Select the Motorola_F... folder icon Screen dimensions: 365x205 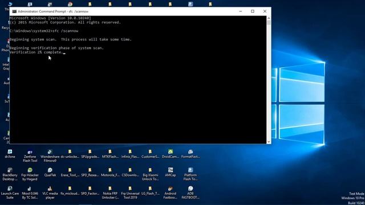coord(110,172)
